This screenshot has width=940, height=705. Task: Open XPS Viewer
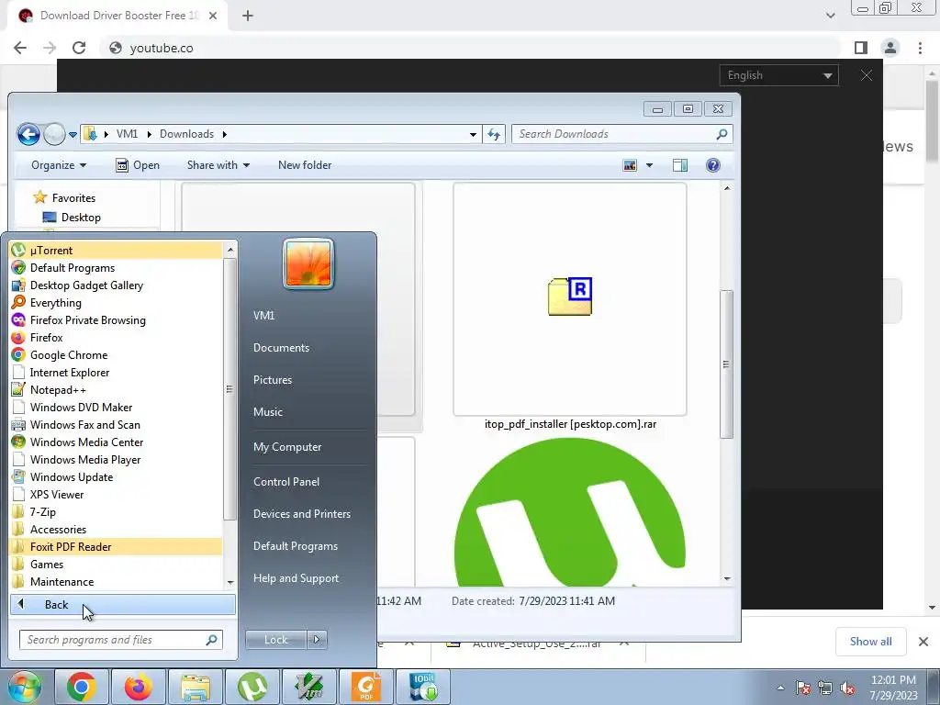click(116, 493)
